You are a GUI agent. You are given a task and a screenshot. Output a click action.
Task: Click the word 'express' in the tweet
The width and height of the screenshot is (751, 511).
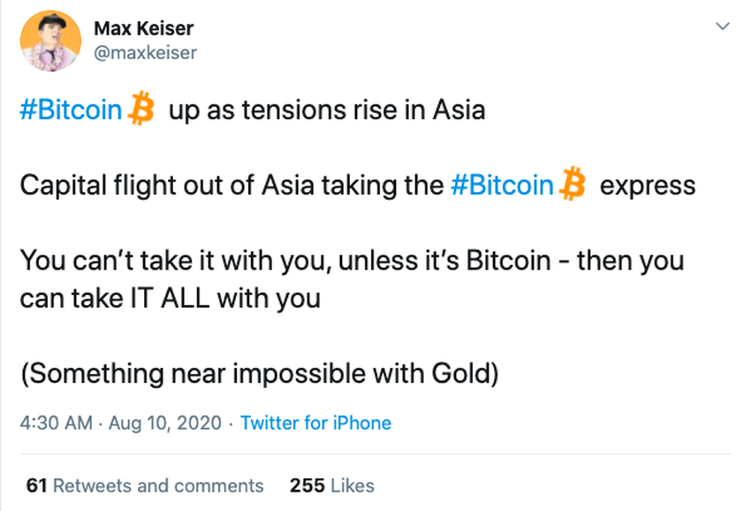647,187
